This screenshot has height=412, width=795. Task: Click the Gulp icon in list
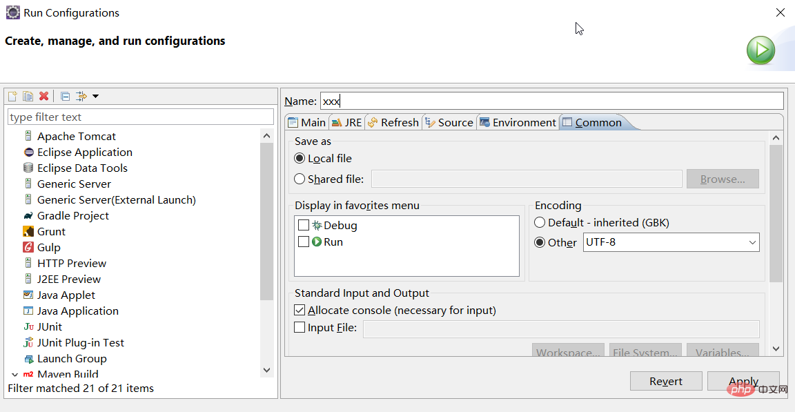pos(28,248)
